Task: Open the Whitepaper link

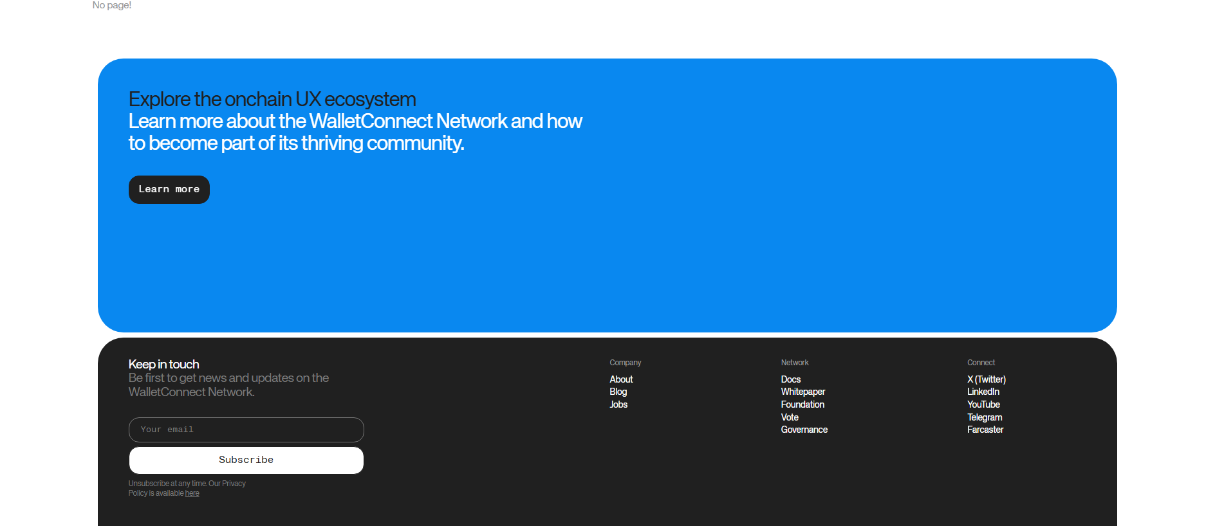Action: [x=803, y=392]
